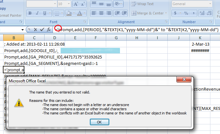Open Borders dropdown arrow
Screen dimensions: 220x134
[62, 13]
